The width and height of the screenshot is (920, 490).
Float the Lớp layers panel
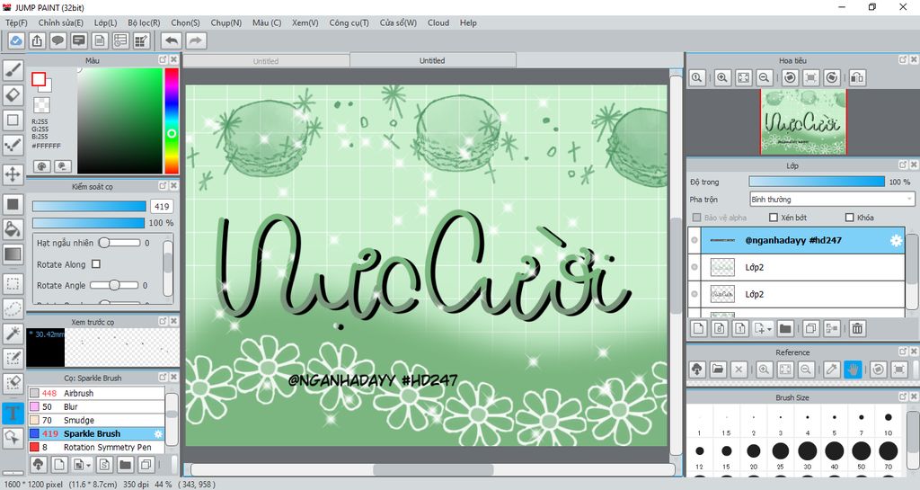pos(902,165)
